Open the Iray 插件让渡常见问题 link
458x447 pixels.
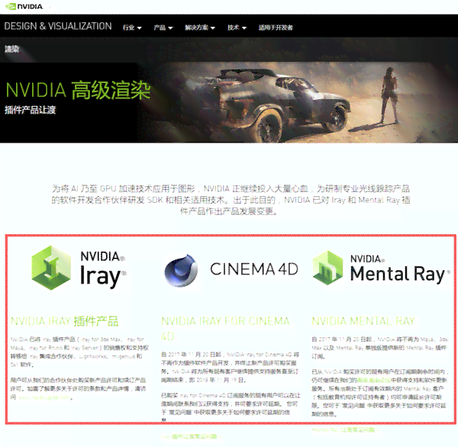(191, 436)
